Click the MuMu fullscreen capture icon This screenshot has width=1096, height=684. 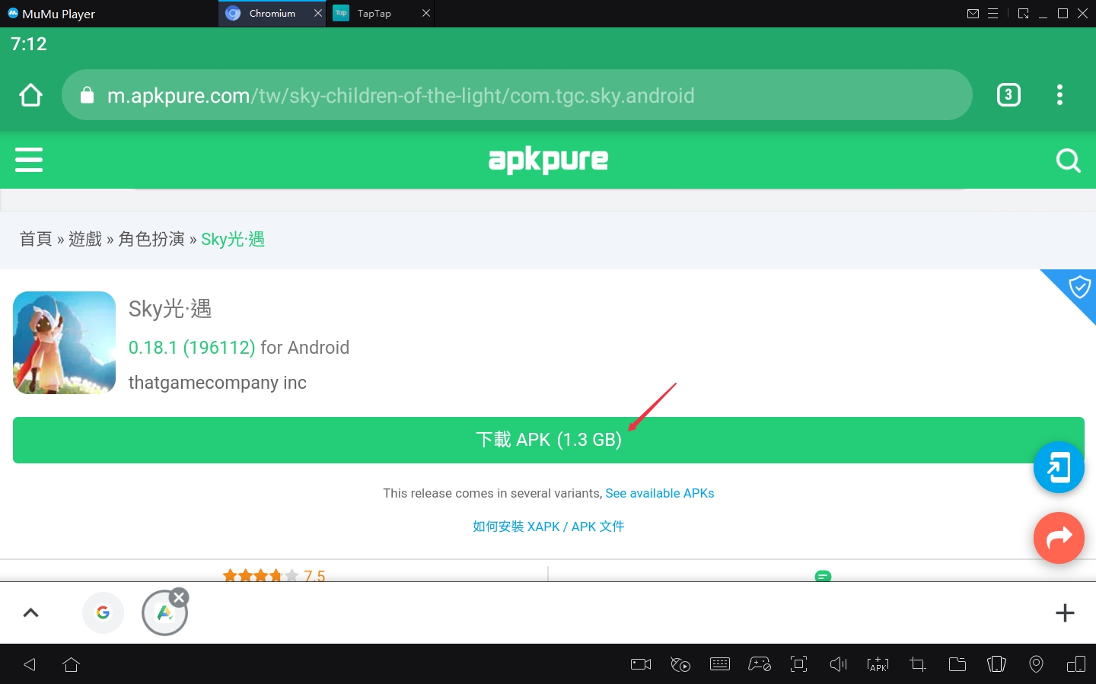799,664
